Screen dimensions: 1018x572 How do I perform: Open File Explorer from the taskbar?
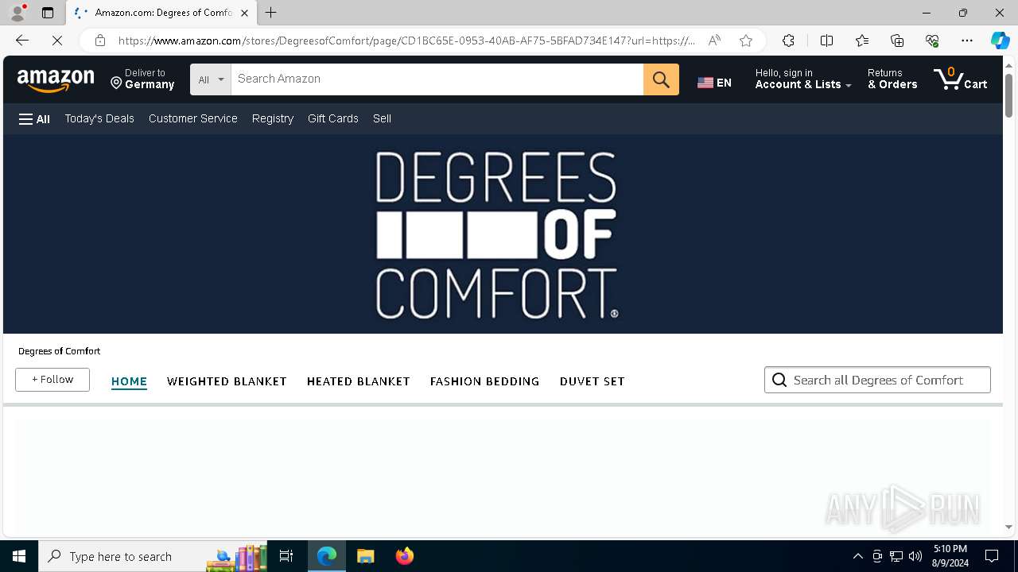tap(366, 556)
